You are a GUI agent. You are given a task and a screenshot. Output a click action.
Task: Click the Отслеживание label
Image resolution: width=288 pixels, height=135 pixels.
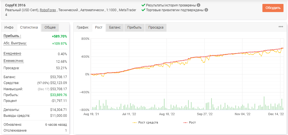[x=15, y=131]
